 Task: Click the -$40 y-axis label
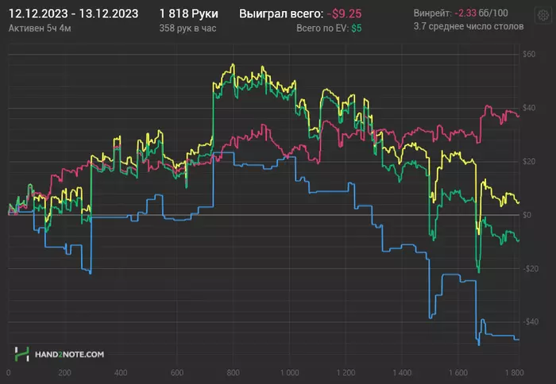(x=531, y=321)
